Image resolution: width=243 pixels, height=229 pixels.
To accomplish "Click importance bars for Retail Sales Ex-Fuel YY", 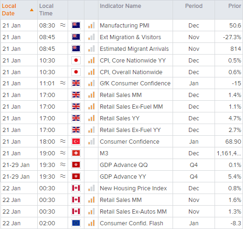I will 91,130.
